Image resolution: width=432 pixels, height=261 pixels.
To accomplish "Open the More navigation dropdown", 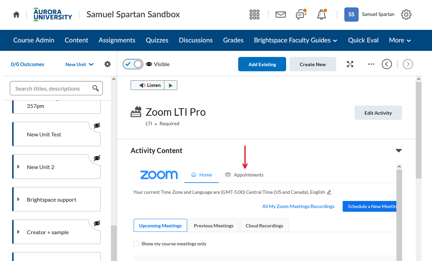I will point(400,40).
